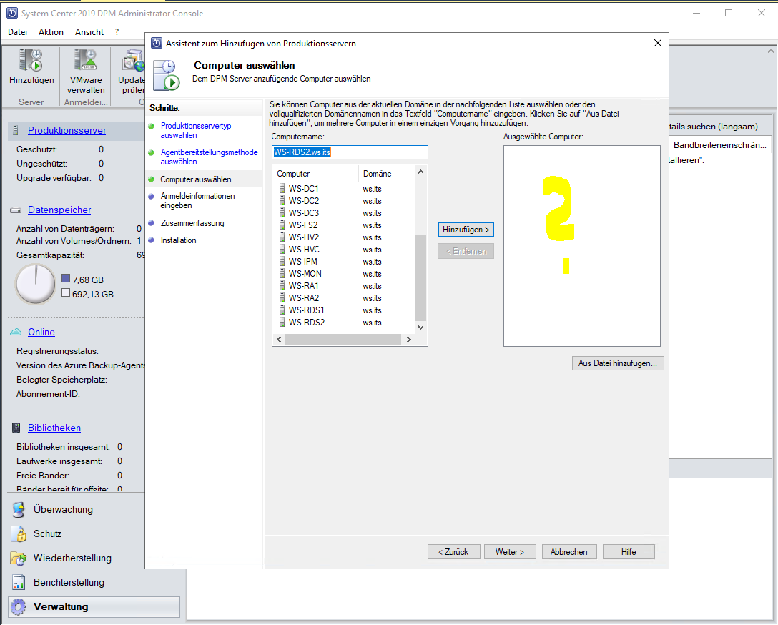Viewport: 778px width, 625px height.
Task: Click the Hinzufügen > button
Action: pyautogui.click(x=466, y=230)
